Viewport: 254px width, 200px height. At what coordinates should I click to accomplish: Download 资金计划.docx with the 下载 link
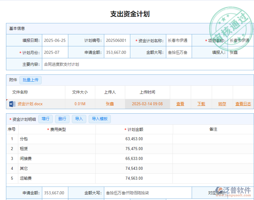201,103
